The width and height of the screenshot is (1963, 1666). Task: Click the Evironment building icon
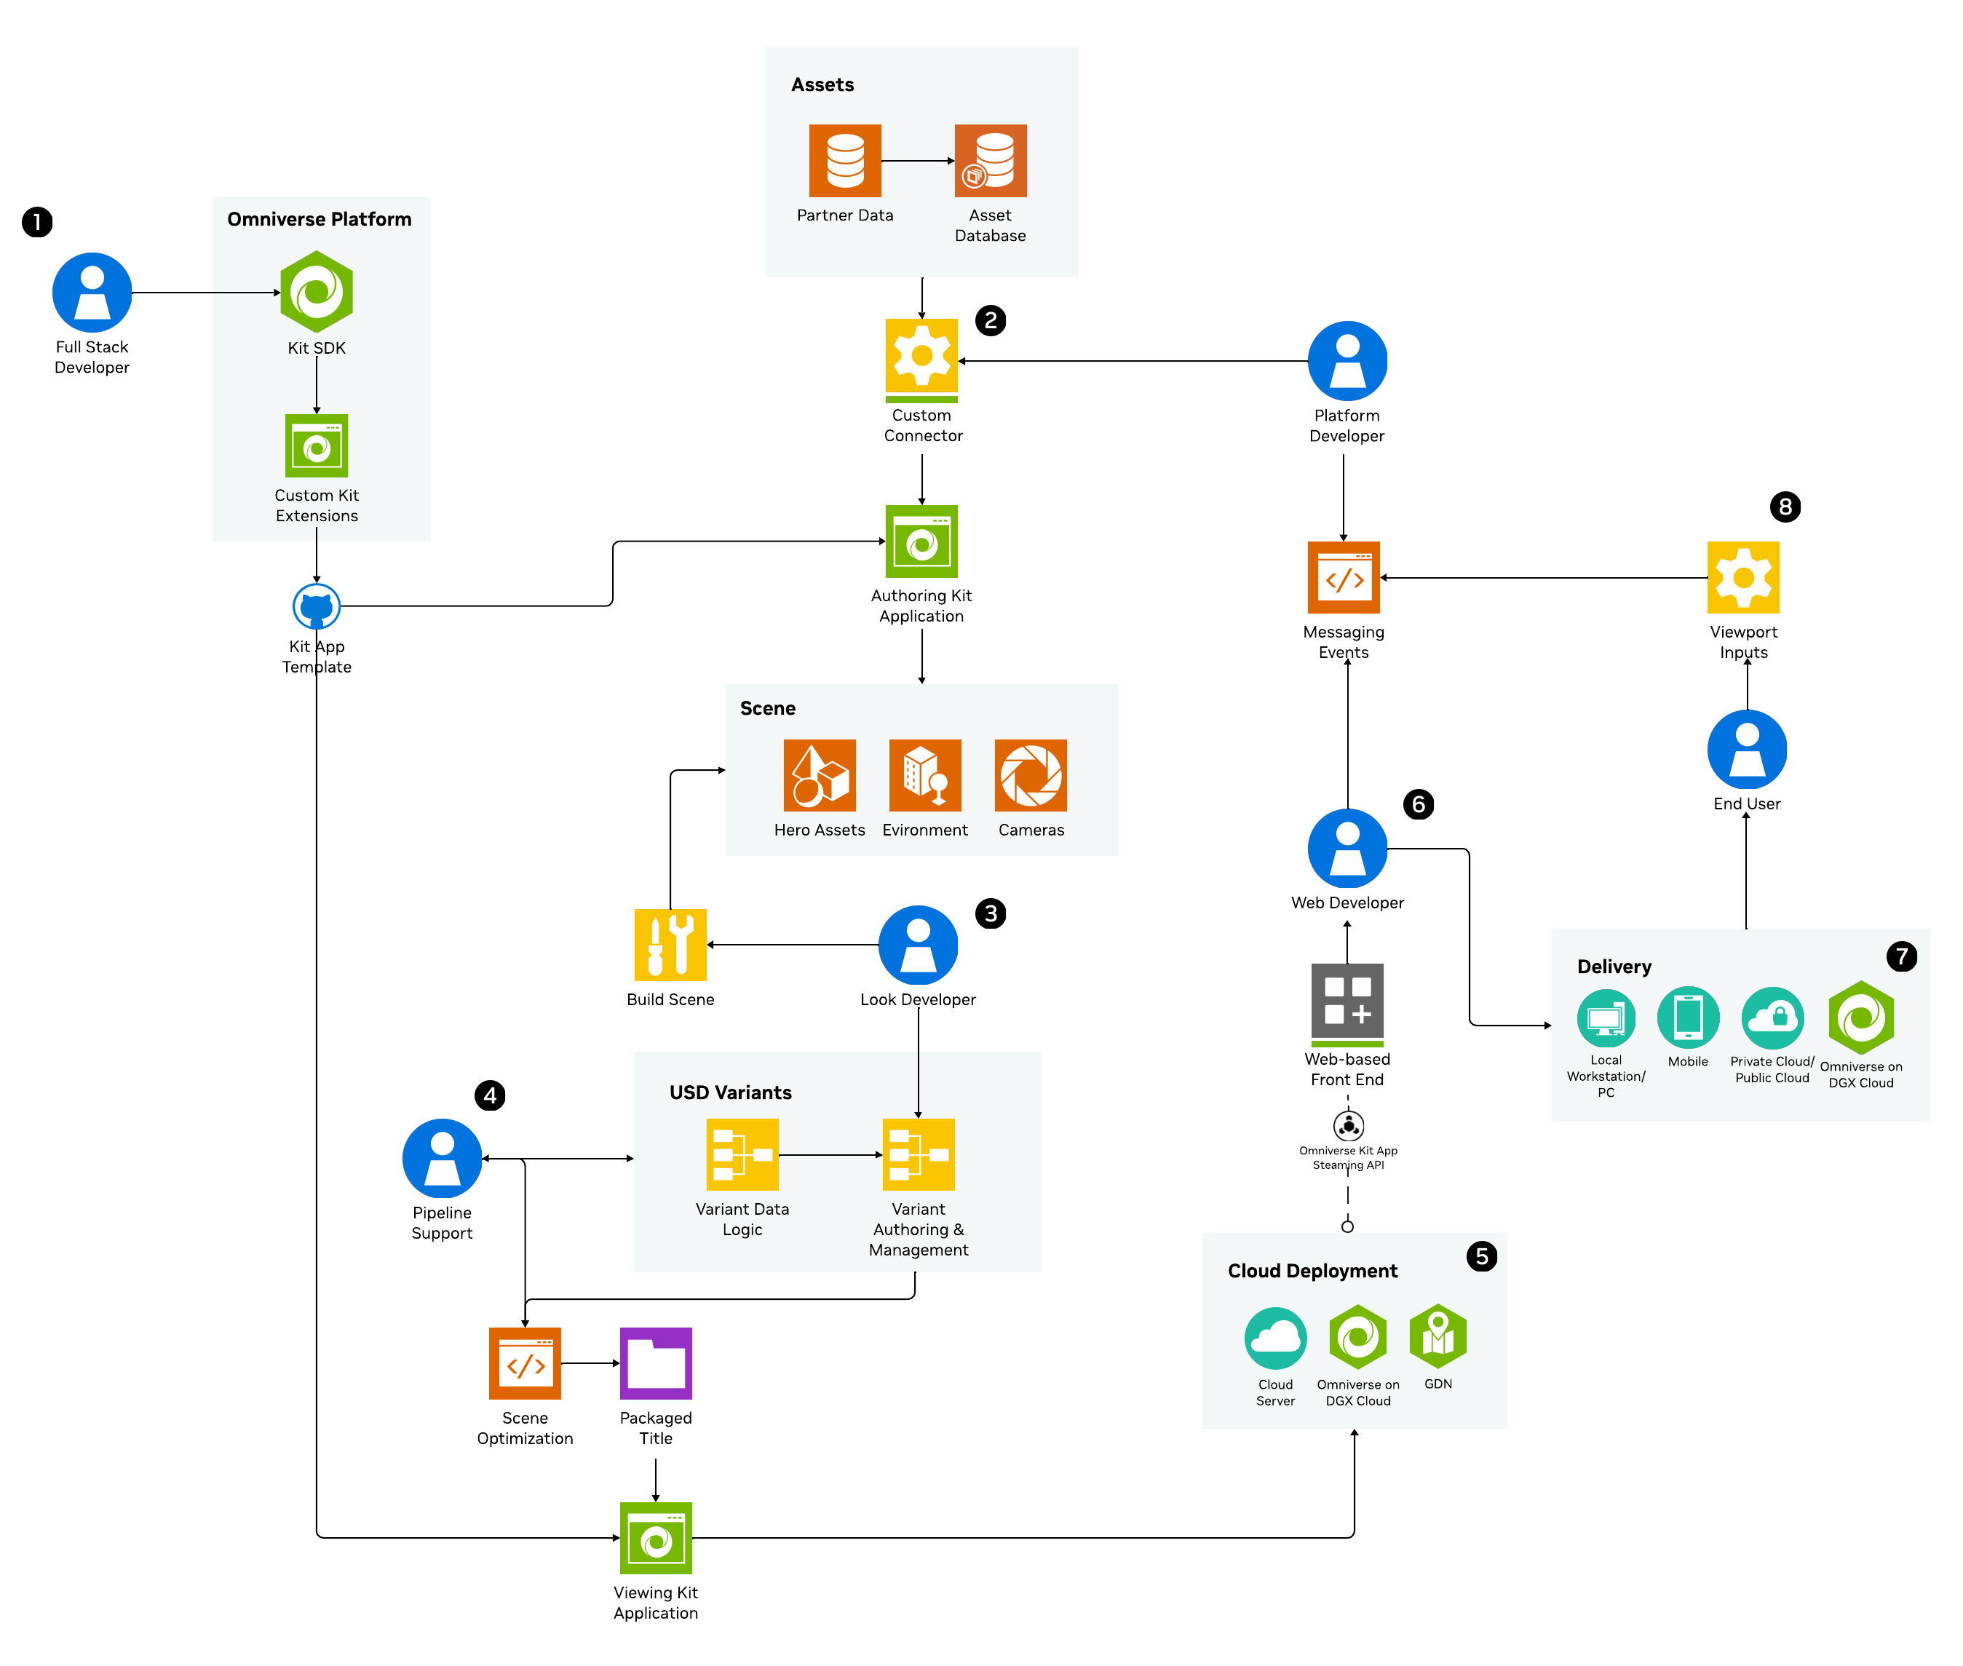[x=925, y=775]
